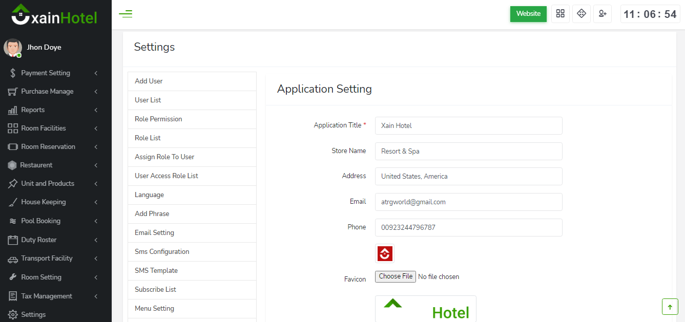Focus the Phone number field
The height and width of the screenshot is (322, 685).
click(468, 227)
